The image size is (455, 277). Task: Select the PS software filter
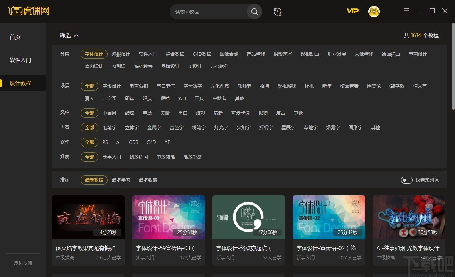click(x=105, y=142)
